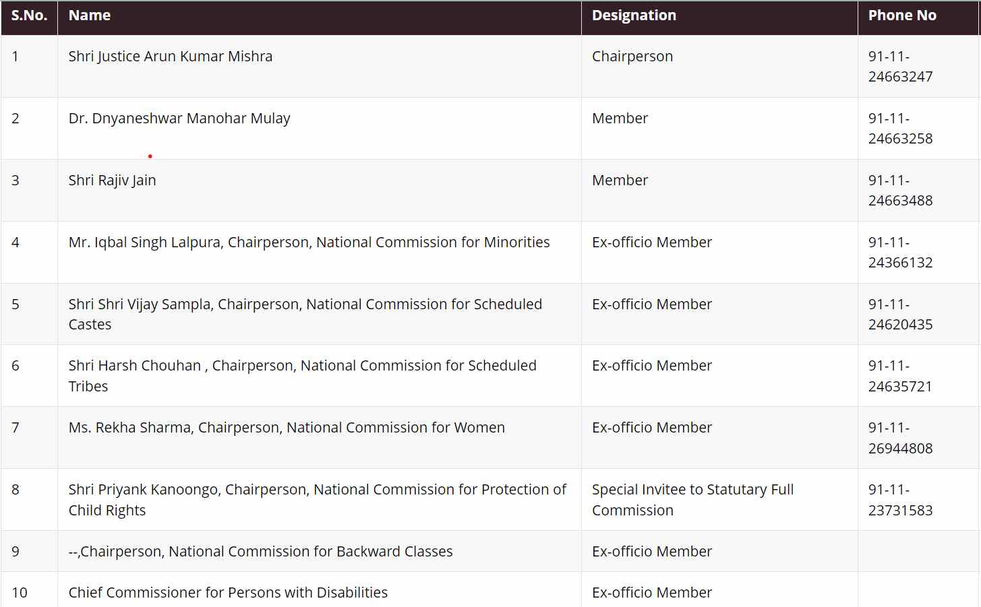Click the Shri Rajiv Jain name cell

[x=113, y=181]
